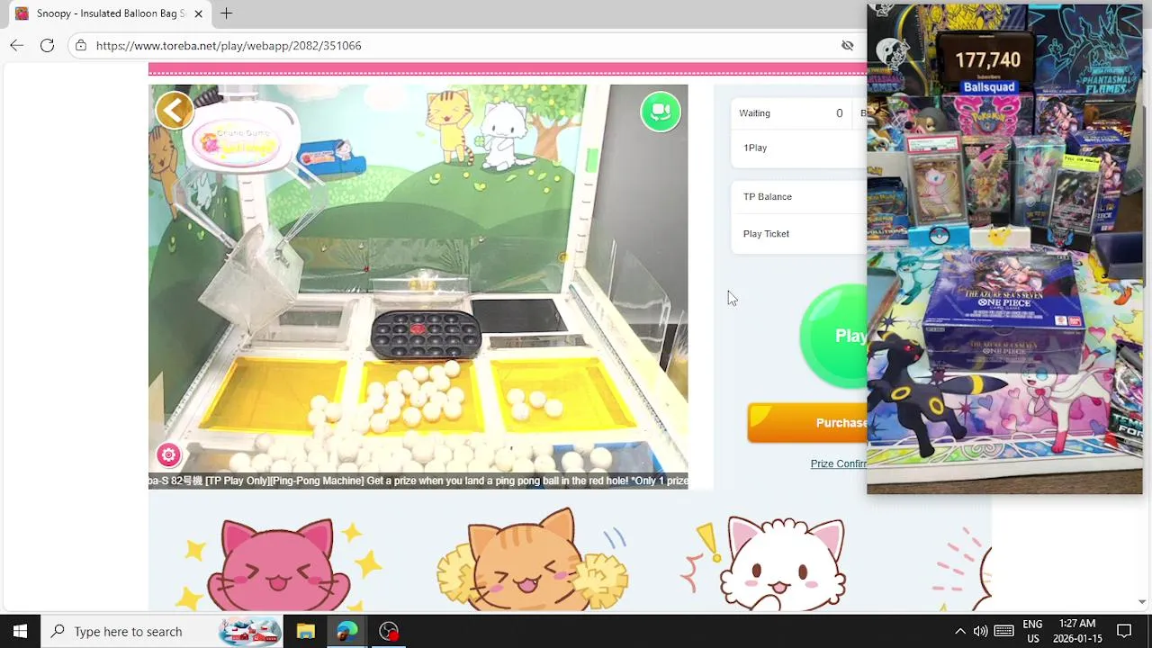The image size is (1152, 648).
Task: Show hidden system tray icons
Action: (960, 631)
